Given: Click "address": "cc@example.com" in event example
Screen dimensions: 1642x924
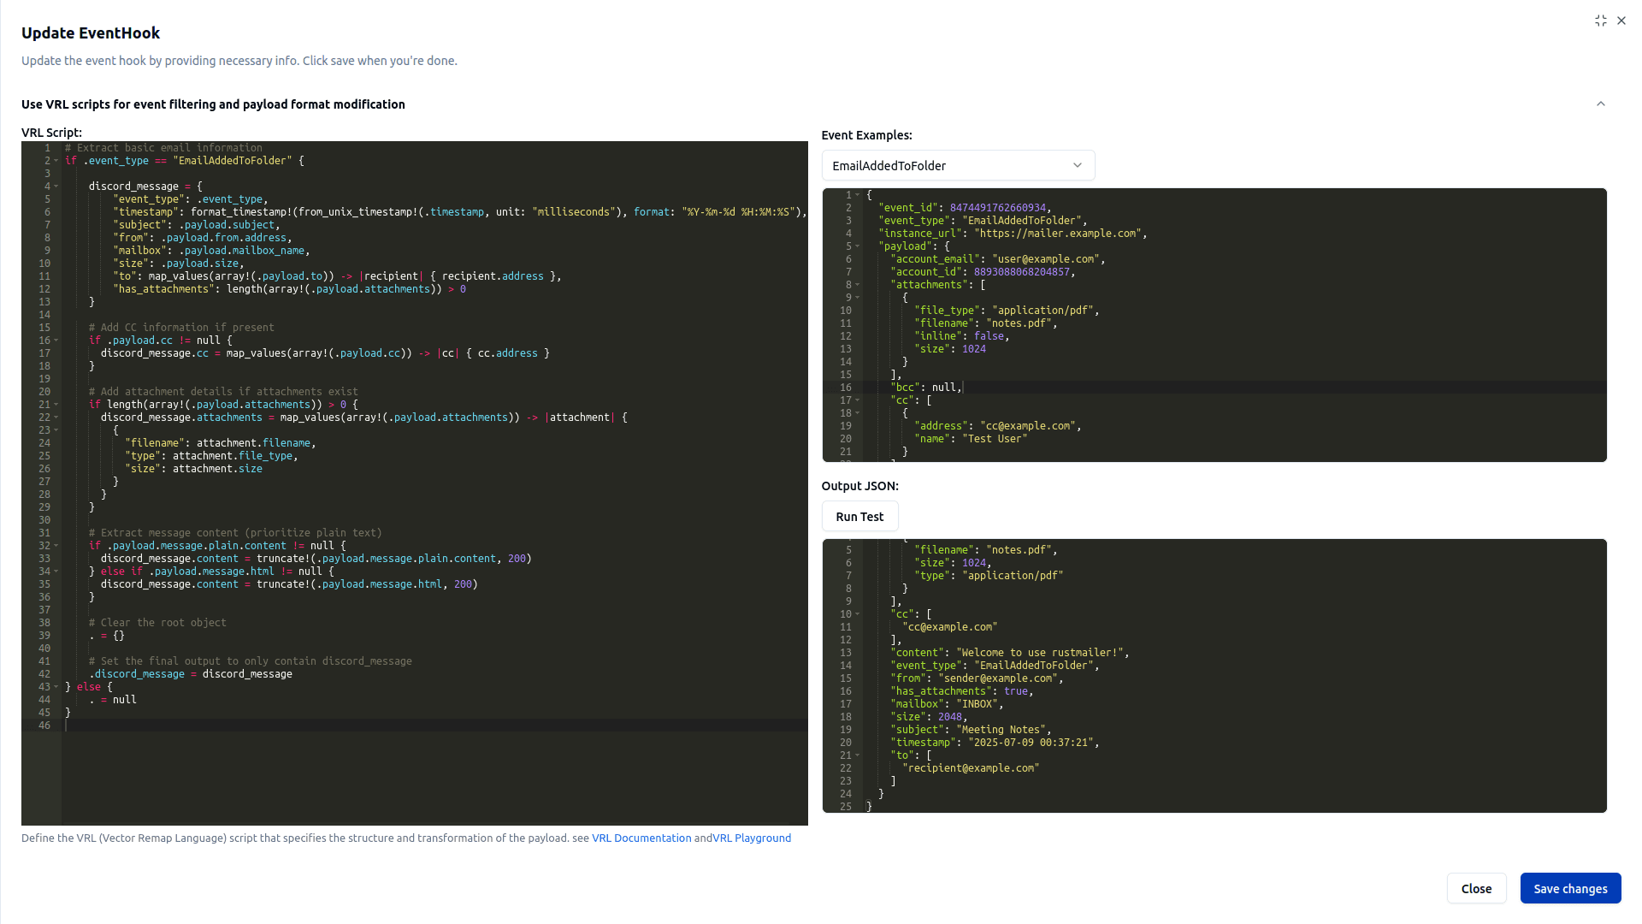Looking at the screenshot, I should tap(997, 426).
